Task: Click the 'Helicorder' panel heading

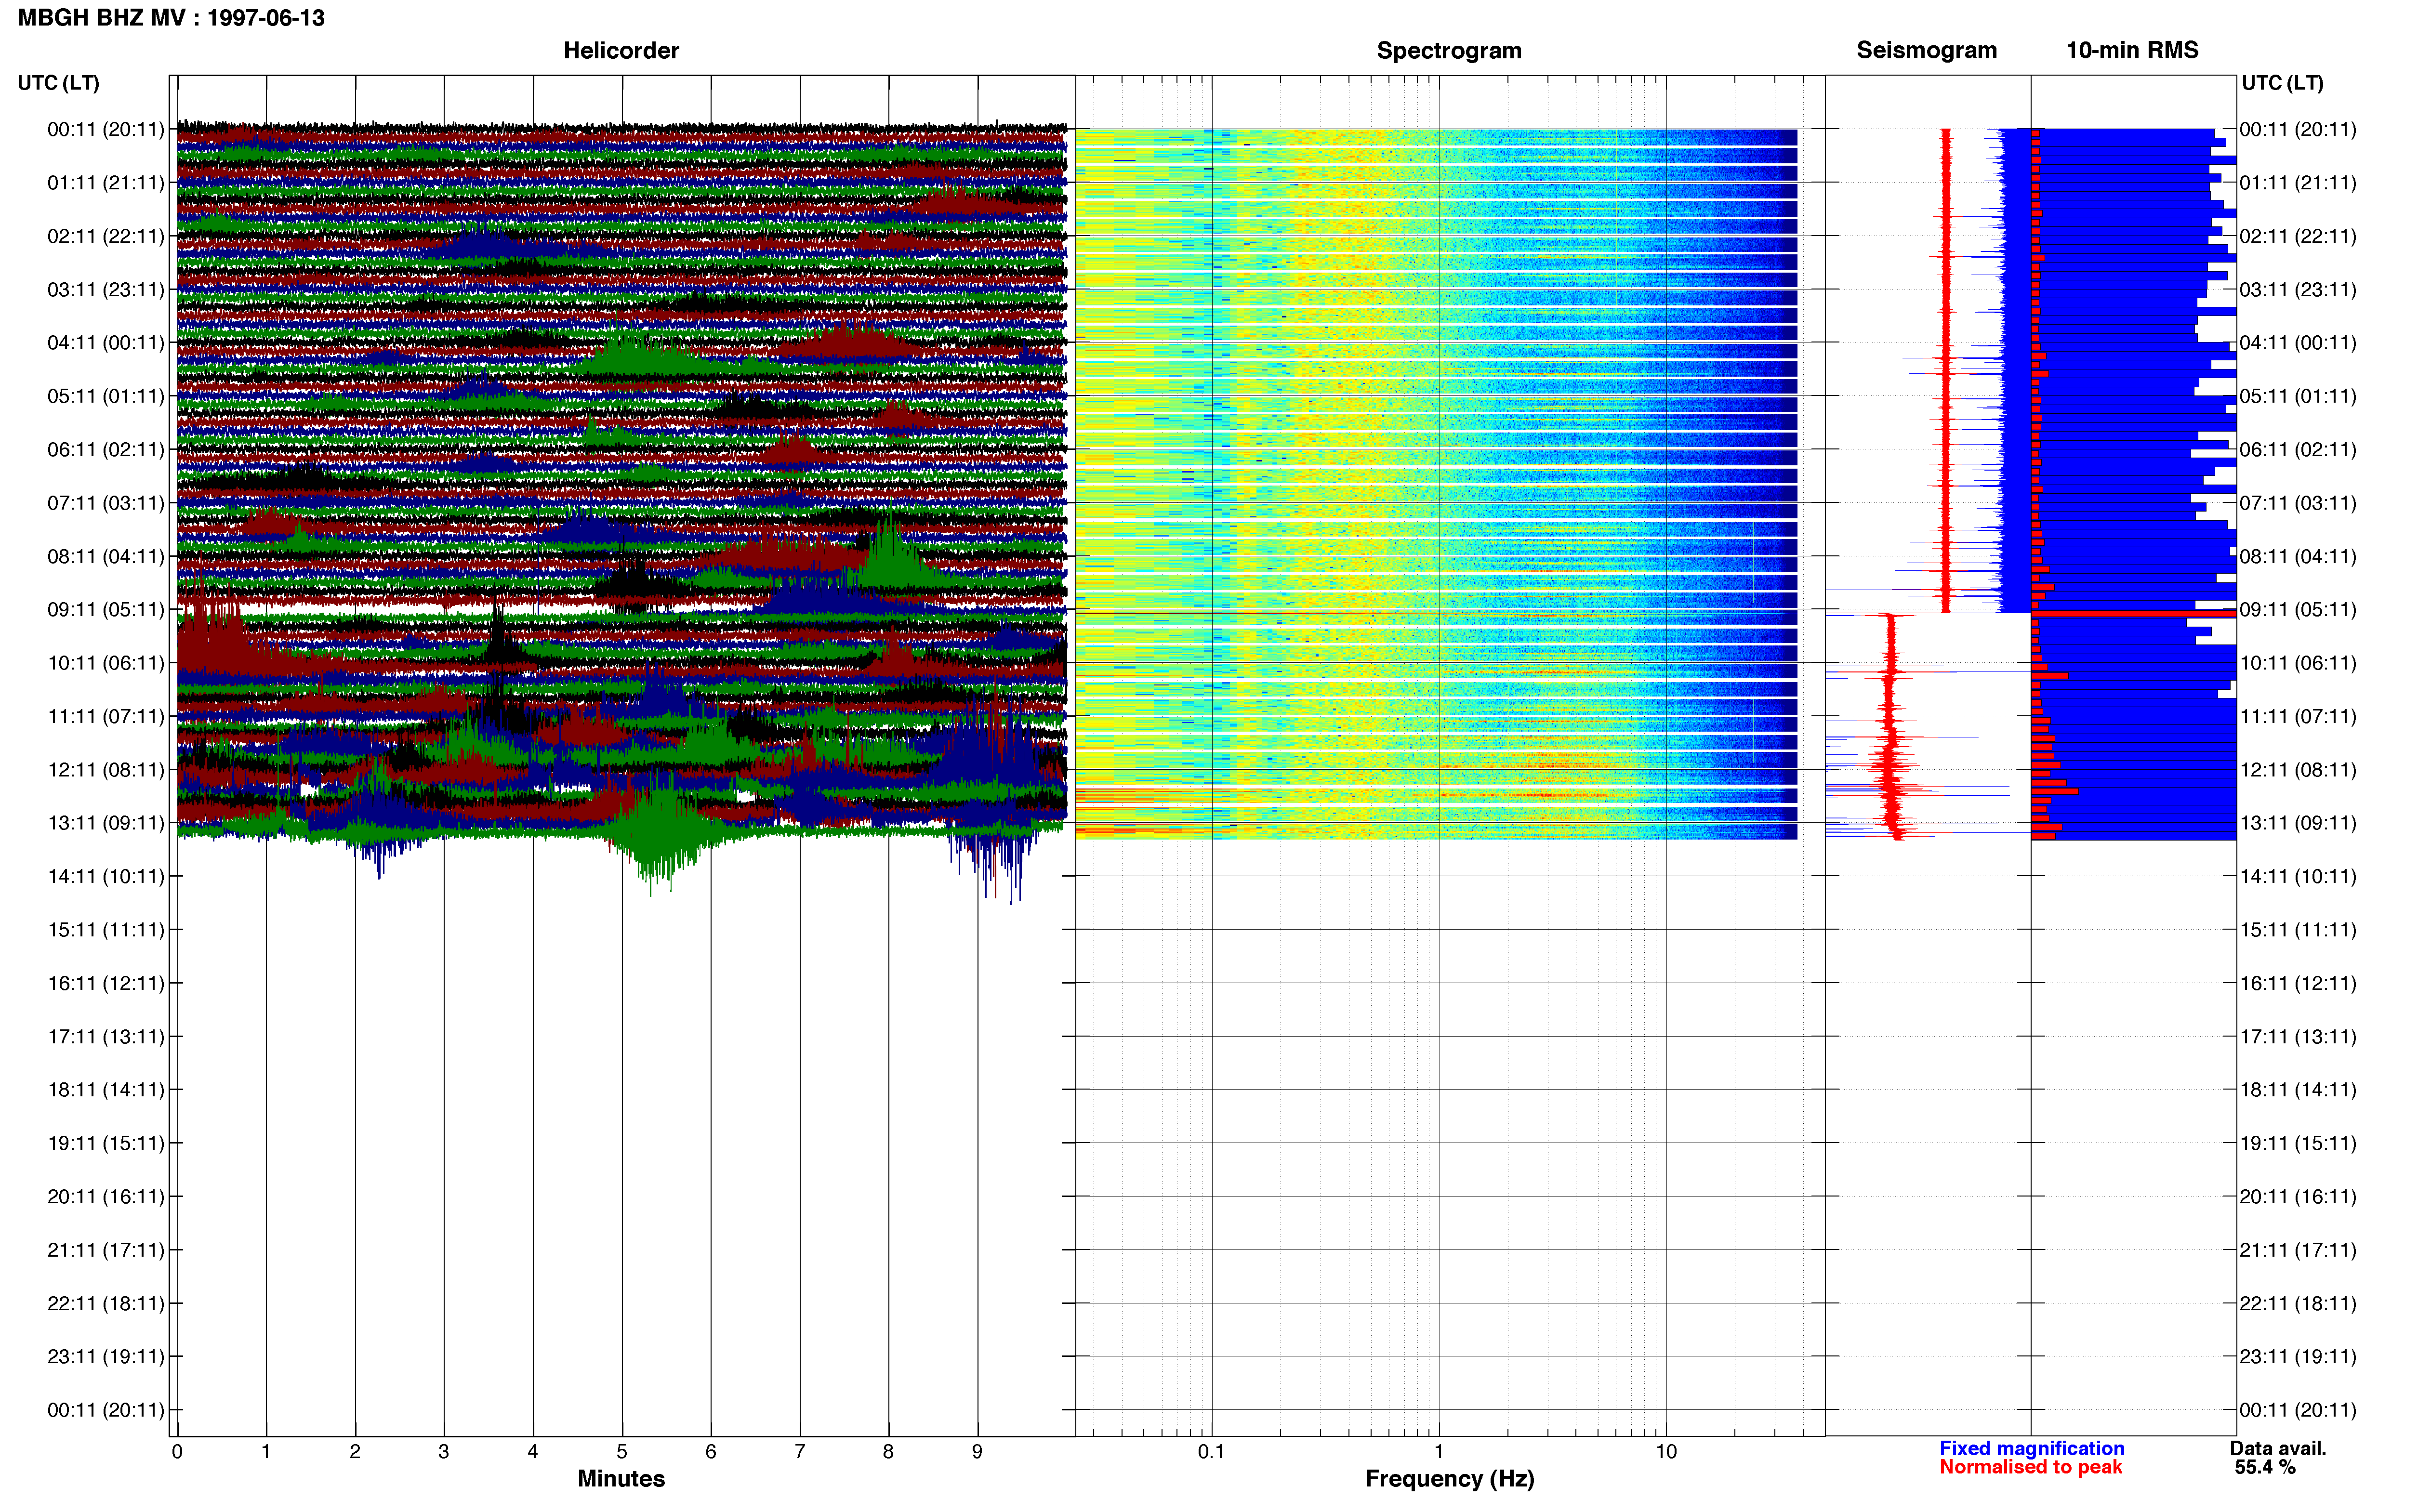Action: 621,50
